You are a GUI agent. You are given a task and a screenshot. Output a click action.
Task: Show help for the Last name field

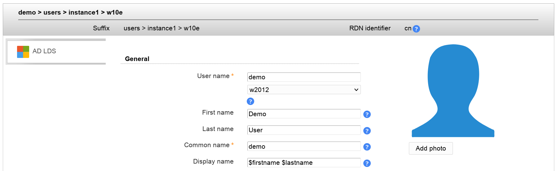[367, 131]
